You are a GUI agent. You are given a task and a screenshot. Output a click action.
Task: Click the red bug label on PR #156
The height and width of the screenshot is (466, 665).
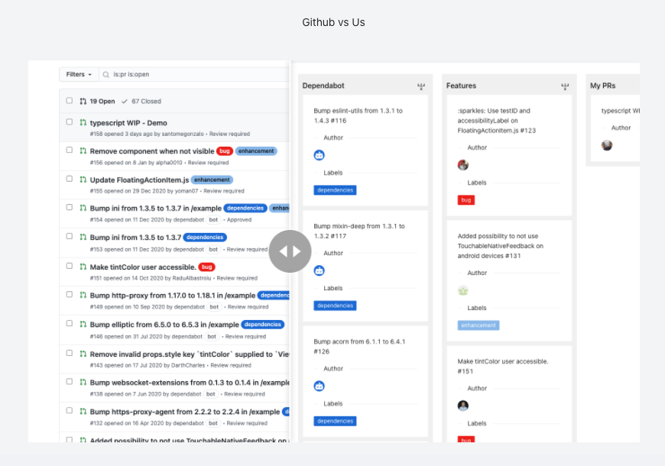[225, 151]
